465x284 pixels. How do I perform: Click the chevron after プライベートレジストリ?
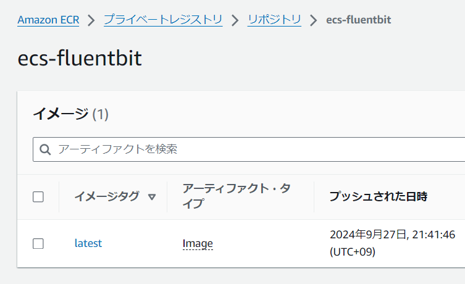[235, 20]
